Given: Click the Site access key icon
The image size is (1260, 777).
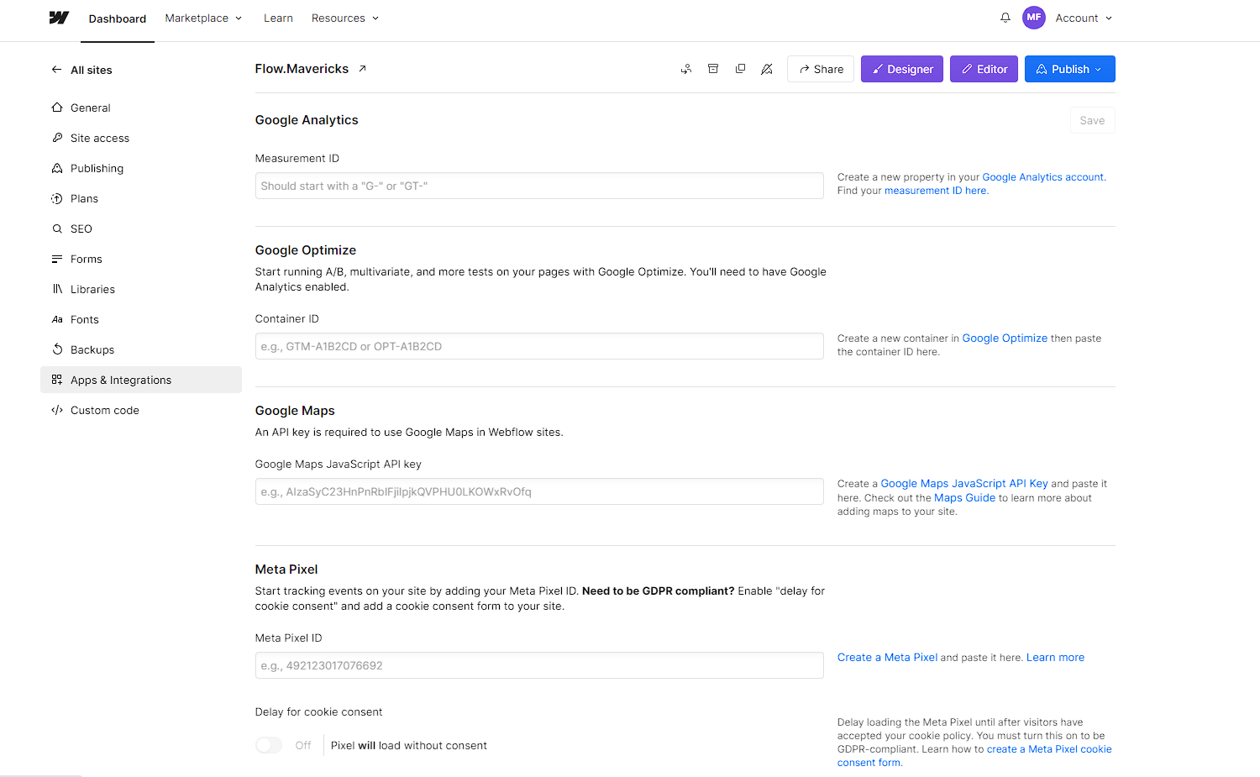Looking at the screenshot, I should (57, 138).
